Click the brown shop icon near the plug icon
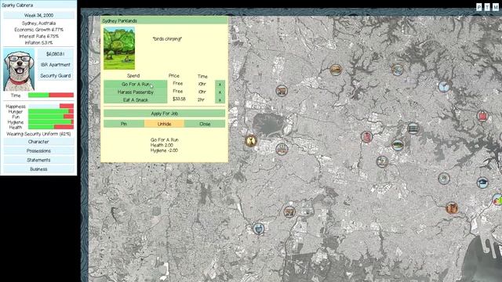This screenshot has height=282, width=502. tap(289, 211)
